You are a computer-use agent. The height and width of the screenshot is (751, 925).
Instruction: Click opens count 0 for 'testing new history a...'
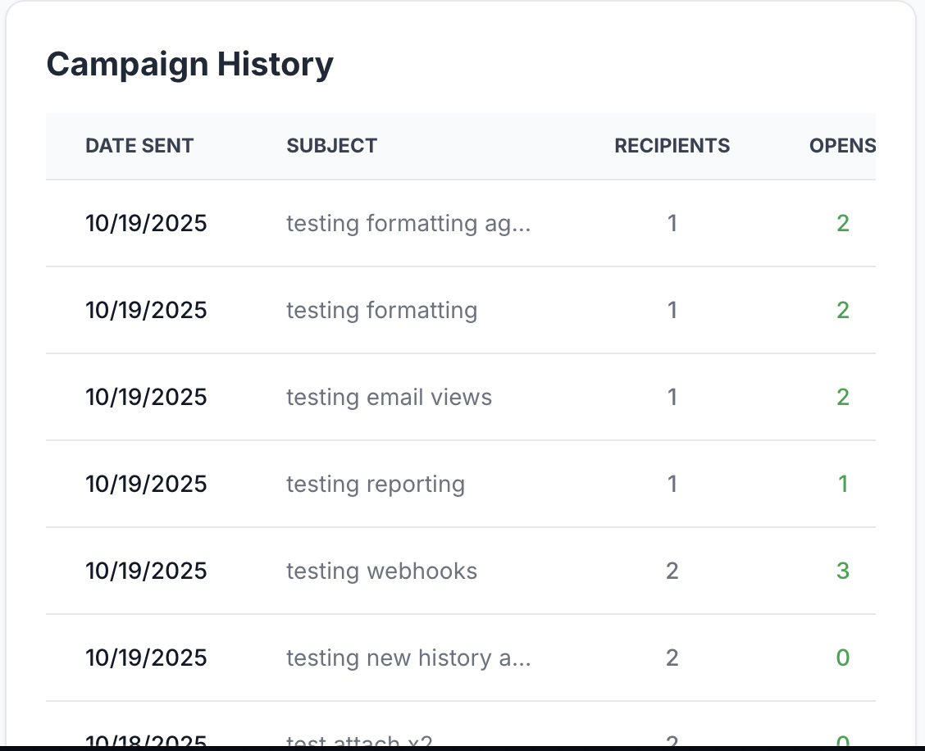843,658
